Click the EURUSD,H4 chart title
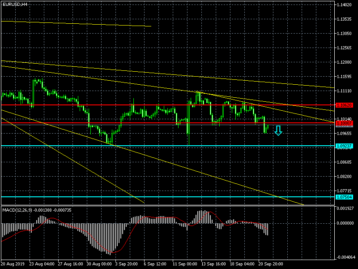Image resolution: width=358 pixels, height=269 pixels. pyautogui.click(x=15, y=4)
